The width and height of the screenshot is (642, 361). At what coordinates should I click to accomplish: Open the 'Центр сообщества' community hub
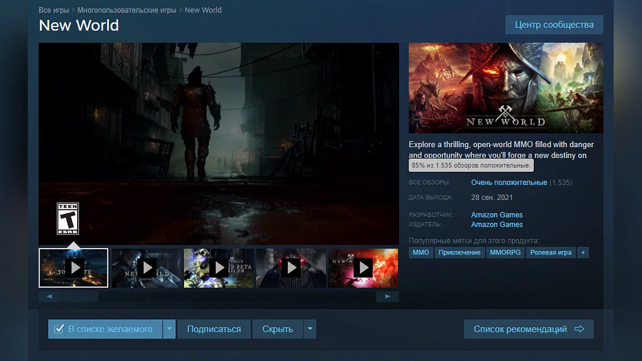[x=554, y=25]
